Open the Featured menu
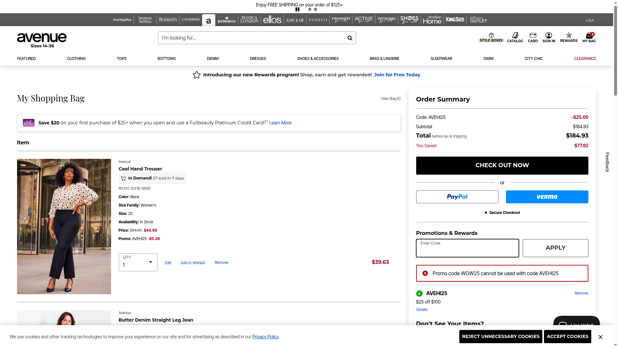The width and height of the screenshot is (618, 348). point(26,59)
